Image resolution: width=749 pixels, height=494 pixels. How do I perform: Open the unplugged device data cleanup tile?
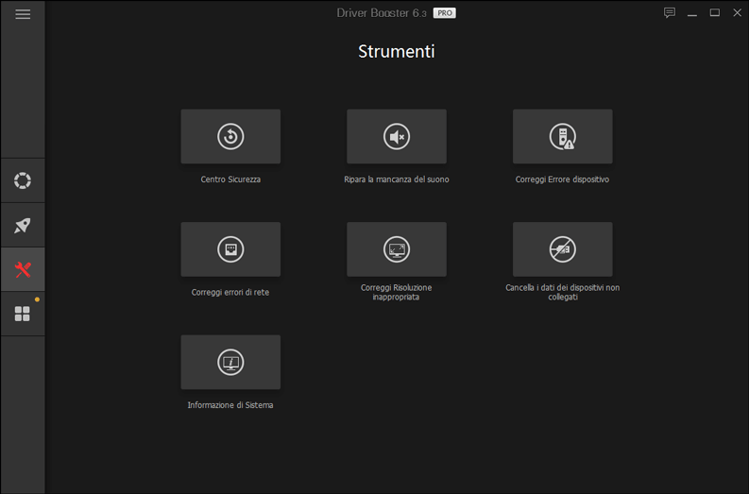click(x=562, y=249)
